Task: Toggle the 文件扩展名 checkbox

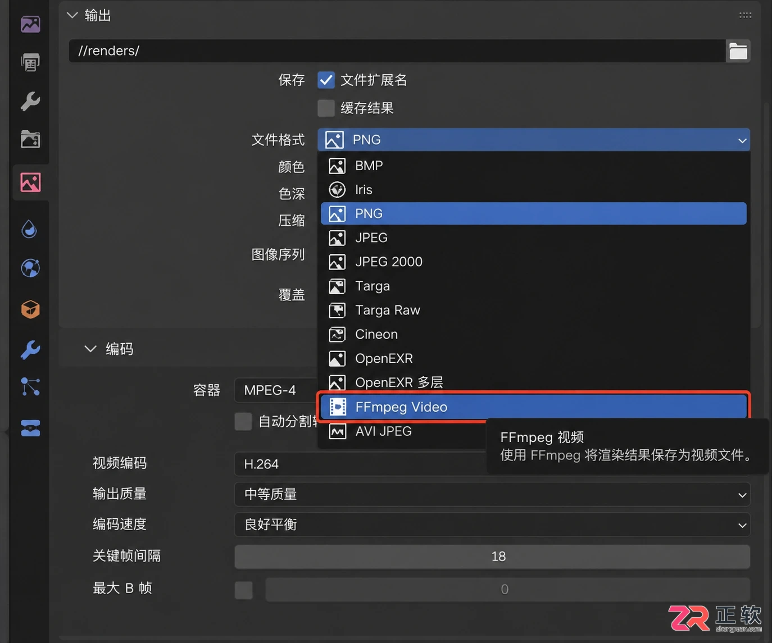Action: click(326, 80)
